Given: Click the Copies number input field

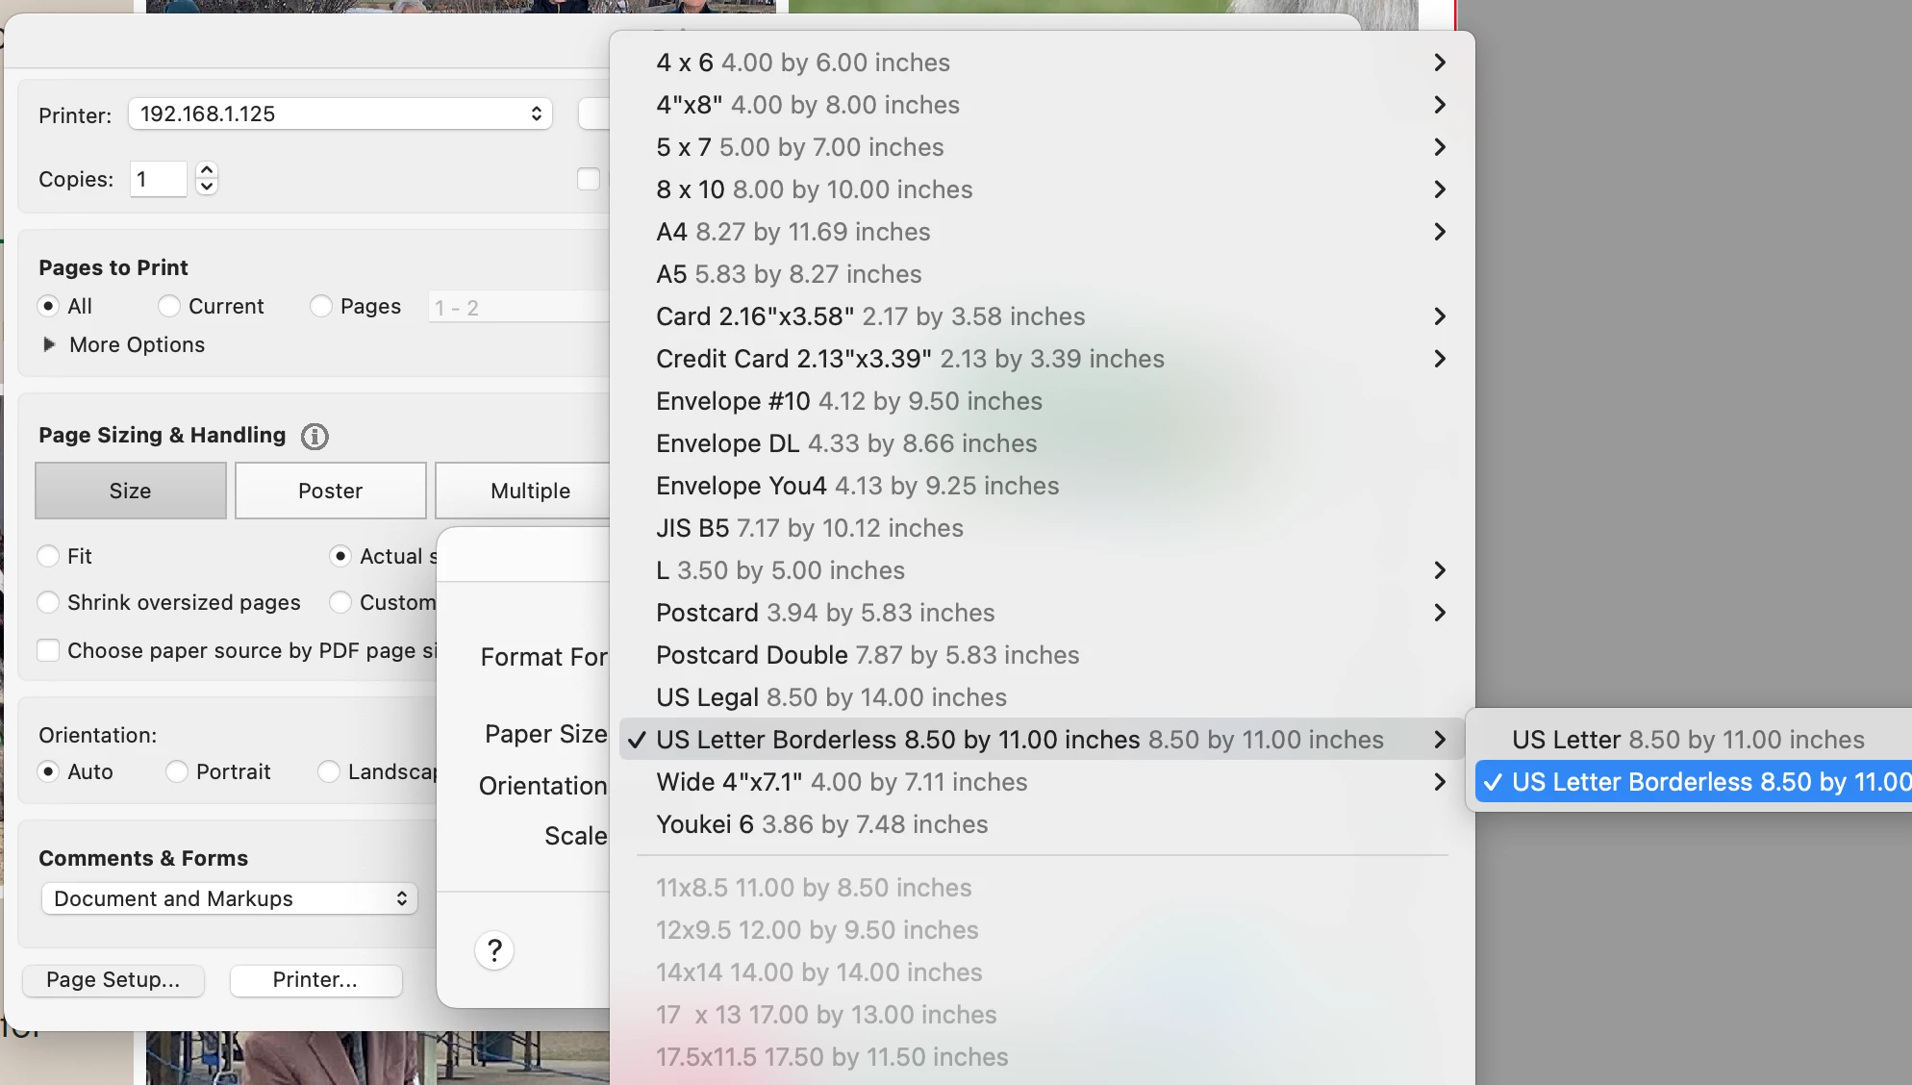Looking at the screenshot, I should (159, 180).
